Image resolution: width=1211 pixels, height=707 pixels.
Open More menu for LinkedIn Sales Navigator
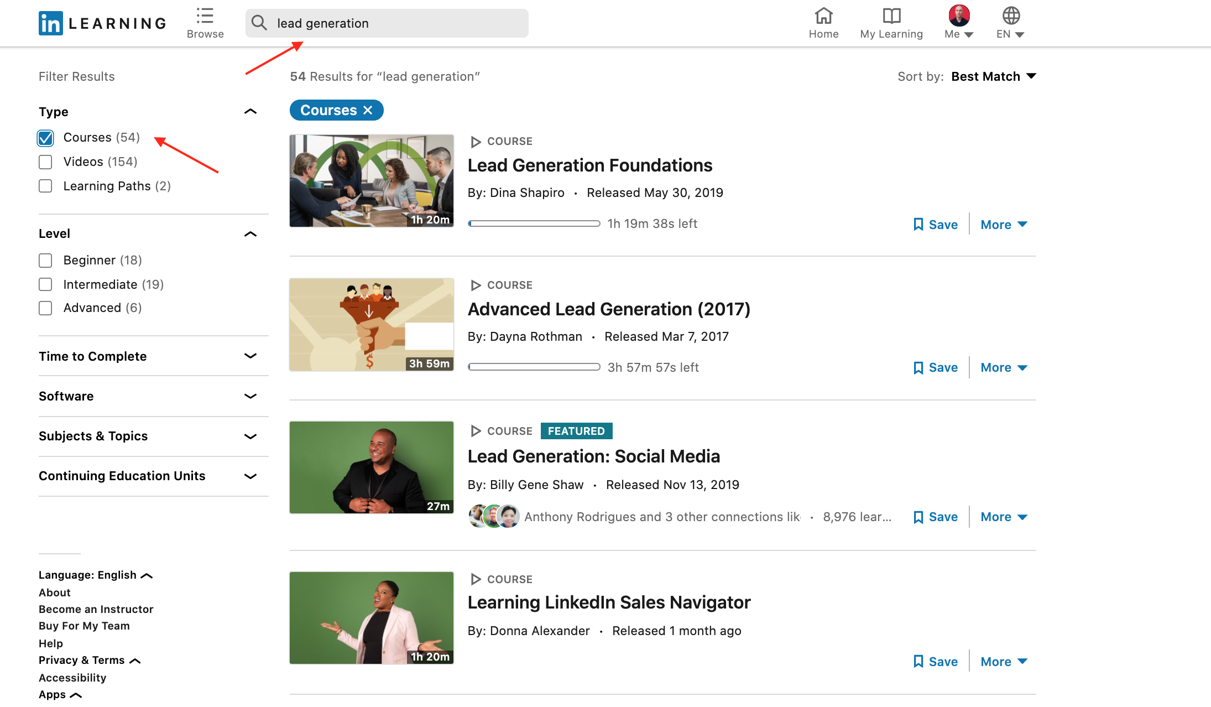pyautogui.click(x=1004, y=662)
